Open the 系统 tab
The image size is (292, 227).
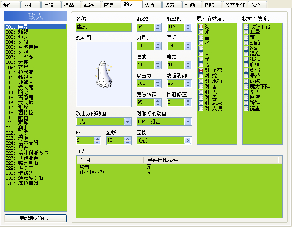coord(258,5)
